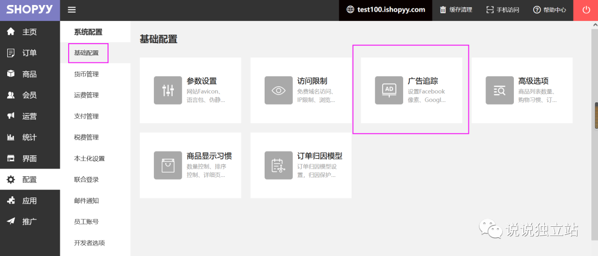The width and height of the screenshot is (598, 256).
Task: Select 税费管理 in the submenu
Action: pos(86,137)
